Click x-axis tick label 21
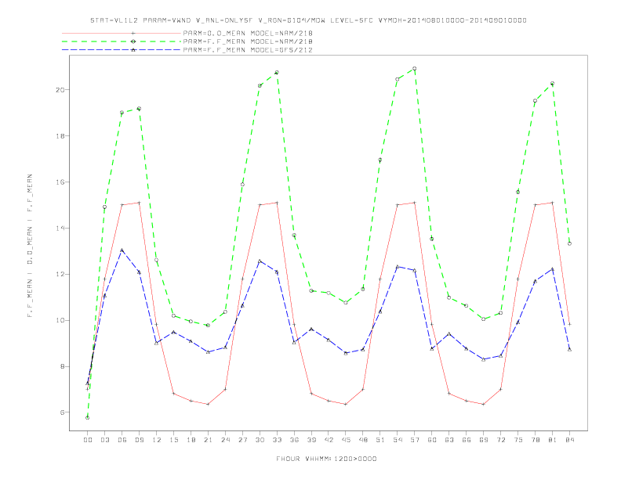Viewport: 621px width, 479px height. click(208, 440)
